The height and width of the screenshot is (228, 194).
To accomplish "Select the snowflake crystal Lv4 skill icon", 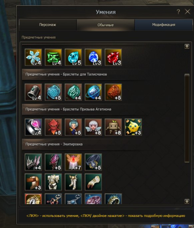I will coord(34,57).
